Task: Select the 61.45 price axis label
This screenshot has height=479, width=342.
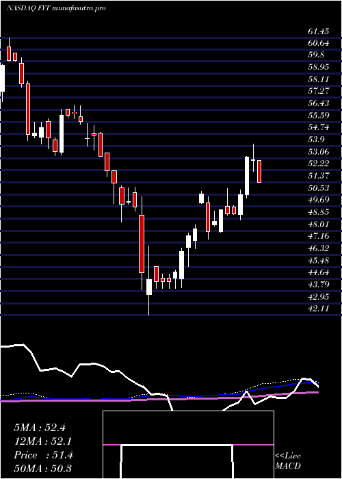Action: (319, 31)
